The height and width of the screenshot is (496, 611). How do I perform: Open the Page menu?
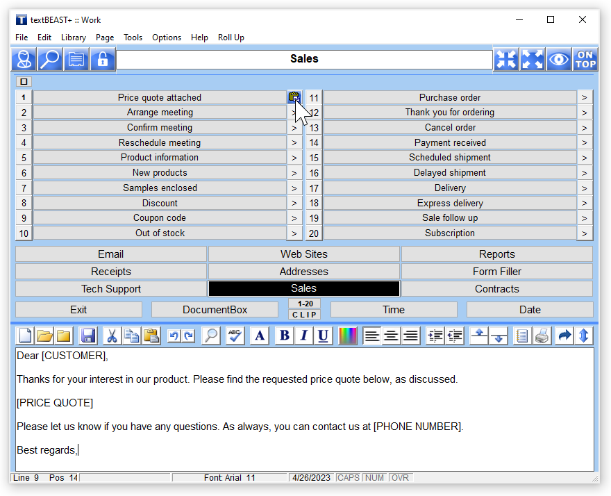[105, 38]
